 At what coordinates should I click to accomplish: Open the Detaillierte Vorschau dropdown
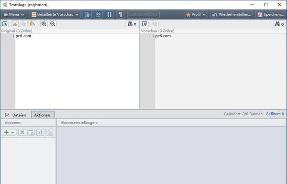tap(55, 14)
